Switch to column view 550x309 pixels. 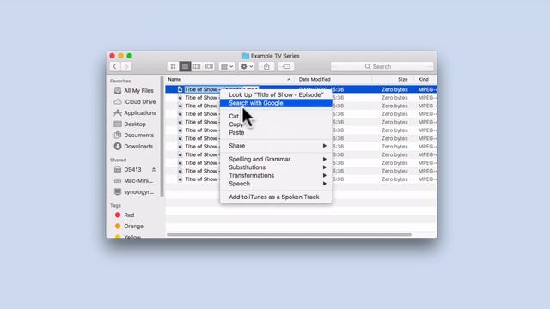pyautogui.click(x=197, y=67)
